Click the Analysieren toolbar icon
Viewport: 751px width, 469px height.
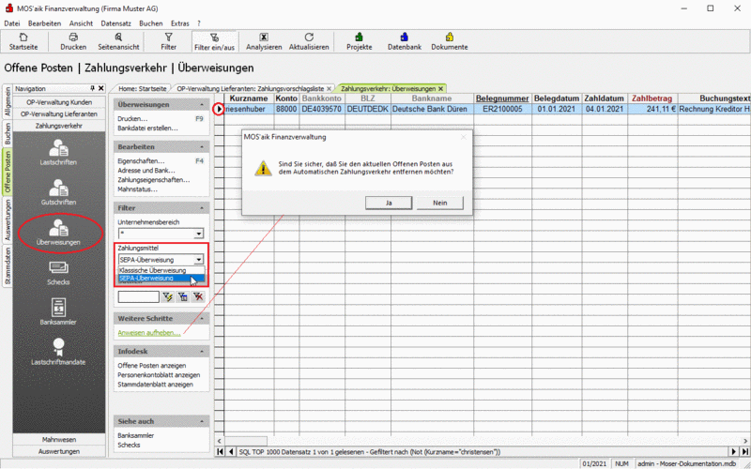coord(264,38)
